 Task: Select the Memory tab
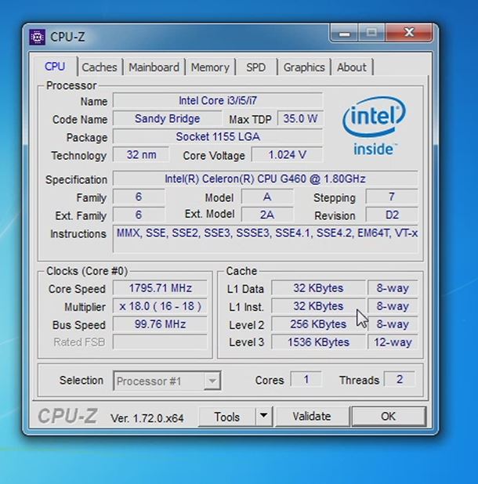[210, 67]
